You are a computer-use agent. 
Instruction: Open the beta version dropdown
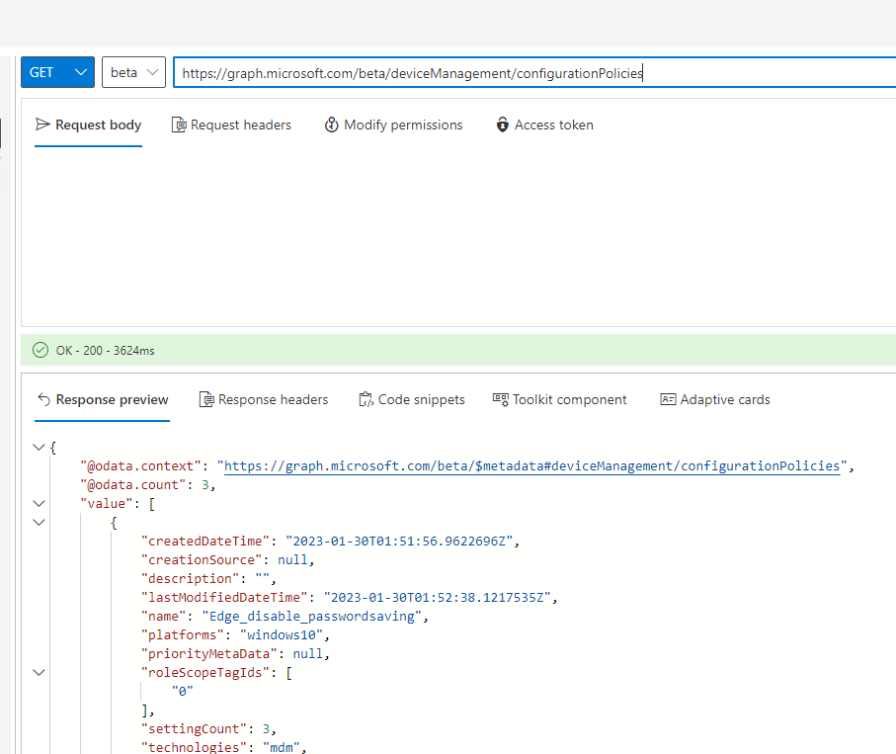(133, 72)
